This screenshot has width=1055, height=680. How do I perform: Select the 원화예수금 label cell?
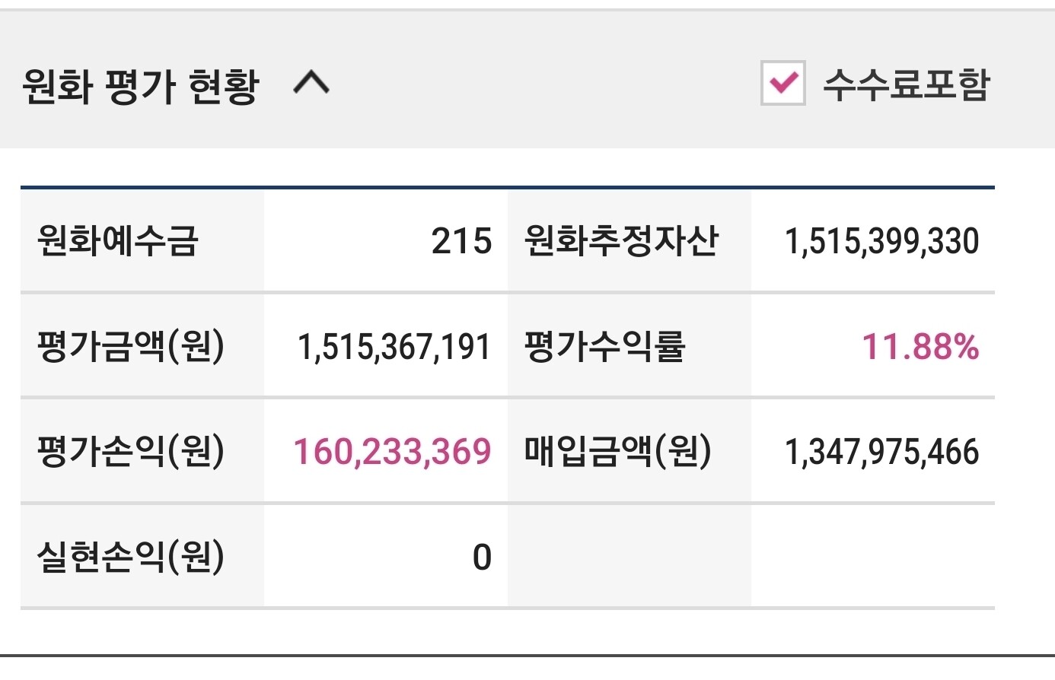pos(118,241)
